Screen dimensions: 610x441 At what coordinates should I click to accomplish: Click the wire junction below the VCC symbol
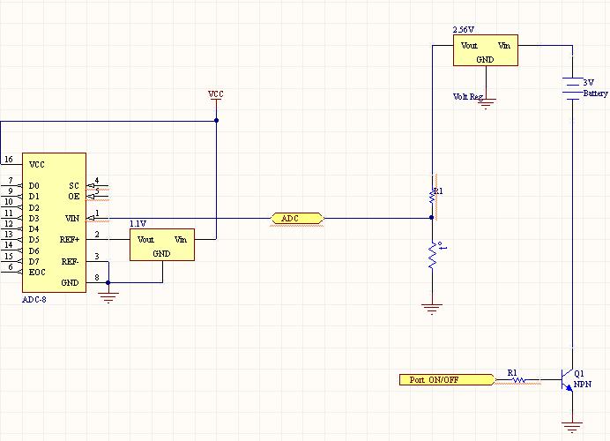pos(216,120)
